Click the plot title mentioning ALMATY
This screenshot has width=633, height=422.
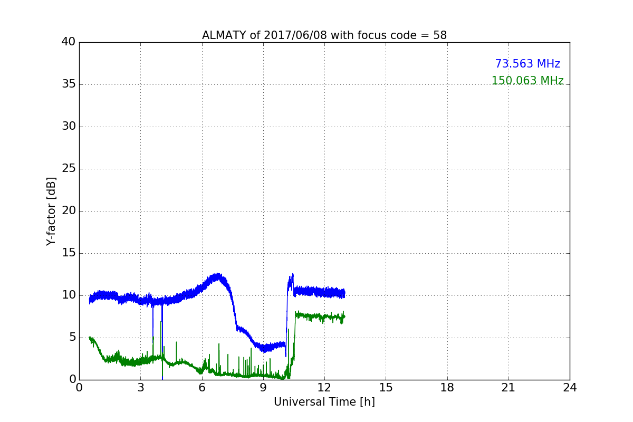click(x=324, y=35)
